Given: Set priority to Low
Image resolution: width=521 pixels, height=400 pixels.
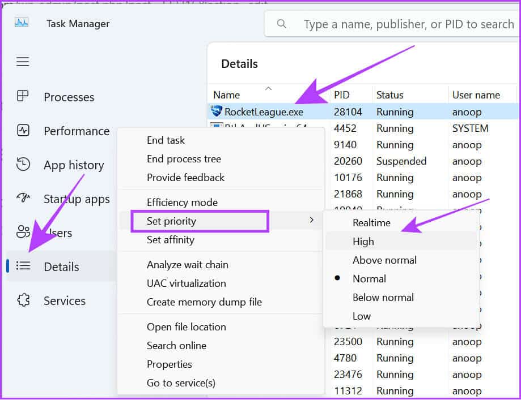Looking at the screenshot, I should [x=362, y=316].
